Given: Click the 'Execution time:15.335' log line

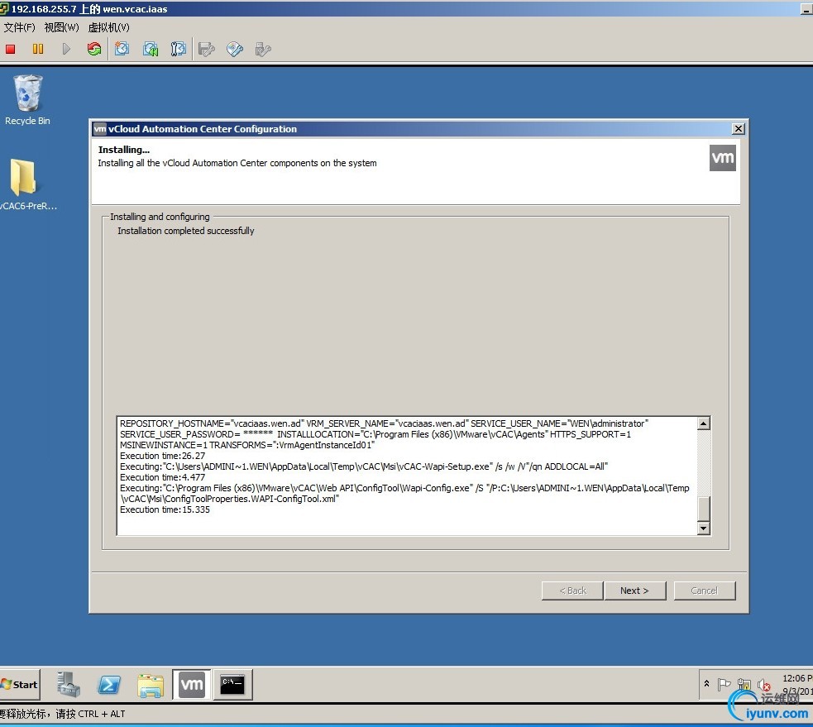Looking at the screenshot, I should tap(165, 509).
